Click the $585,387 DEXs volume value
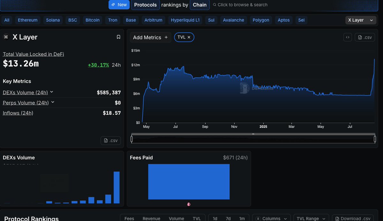Screen dimensions: 383x221 [x=109, y=93]
